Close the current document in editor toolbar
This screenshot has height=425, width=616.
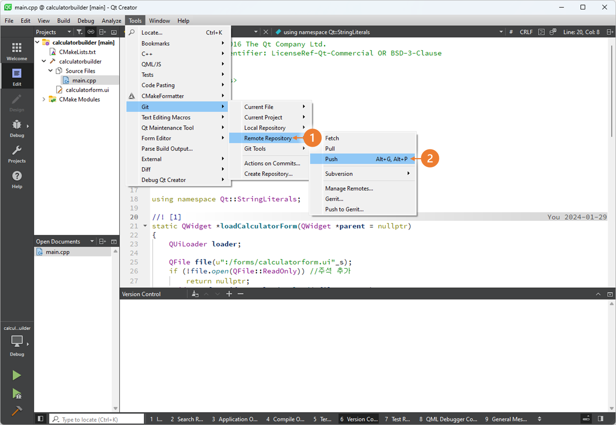(x=266, y=32)
